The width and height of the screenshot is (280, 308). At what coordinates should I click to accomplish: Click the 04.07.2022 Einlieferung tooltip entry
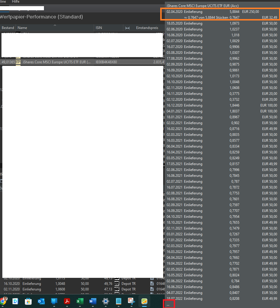[222, 293]
